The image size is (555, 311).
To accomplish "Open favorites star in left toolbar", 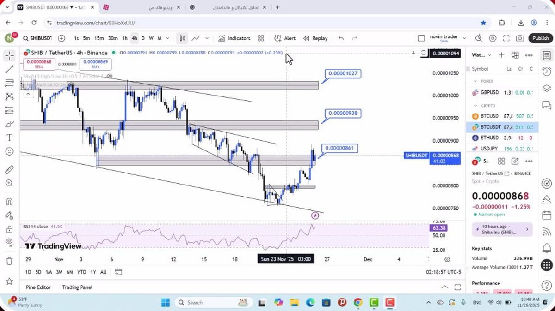I will point(9,281).
